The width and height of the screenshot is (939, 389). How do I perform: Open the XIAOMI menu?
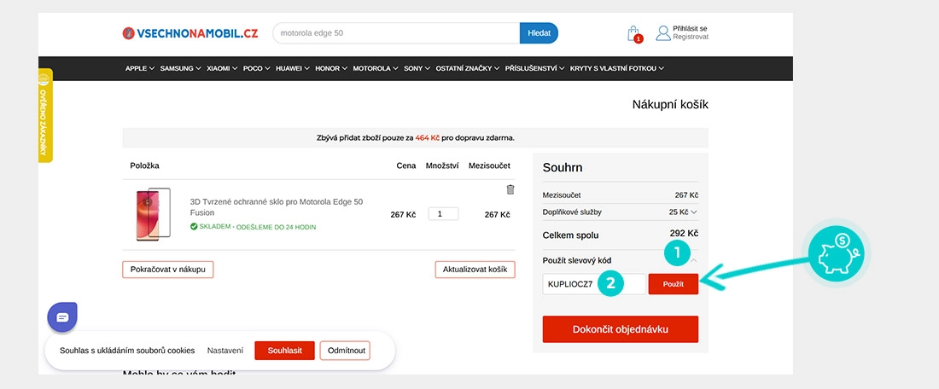[x=222, y=68]
